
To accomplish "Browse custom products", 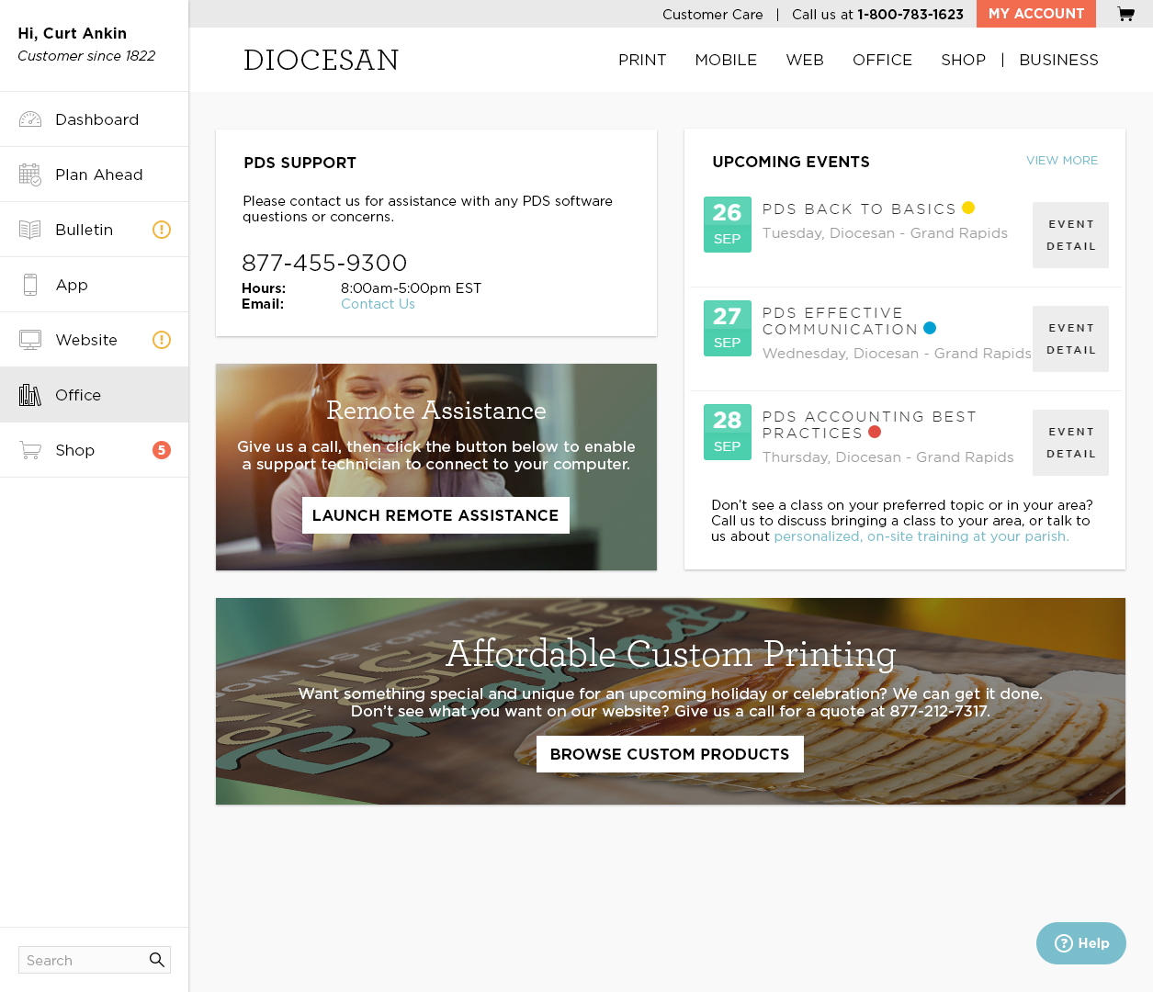I will click(670, 754).
